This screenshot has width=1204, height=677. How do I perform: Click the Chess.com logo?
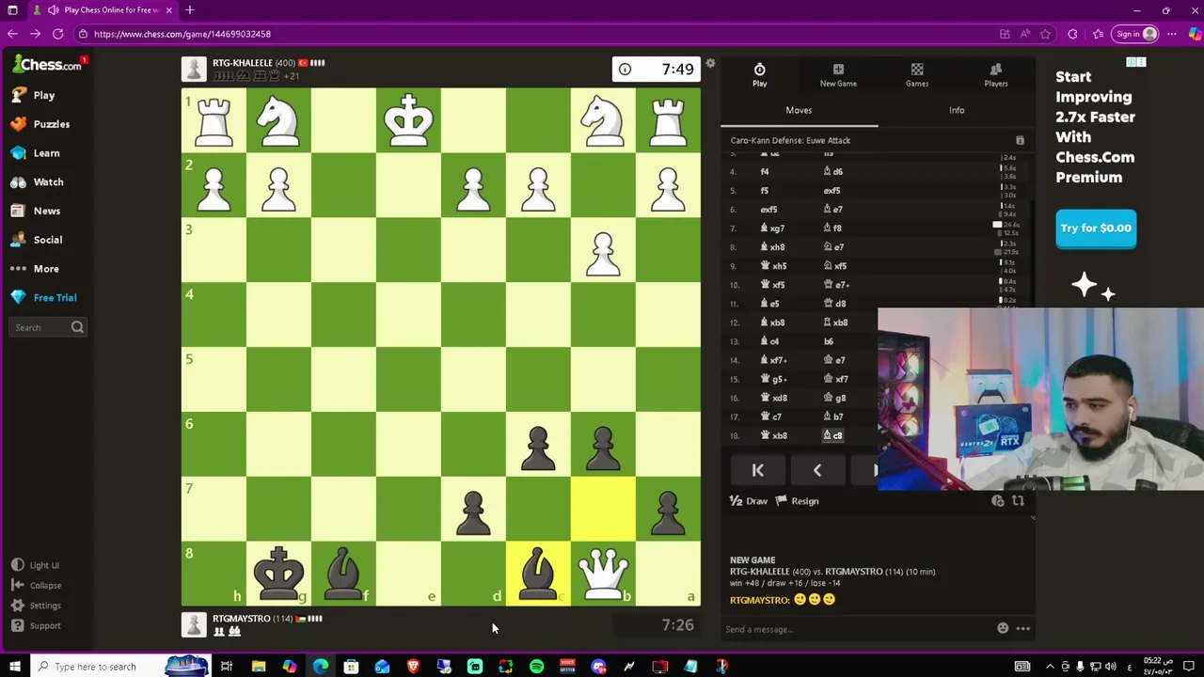pyautogui.click(x=47, y=65)
